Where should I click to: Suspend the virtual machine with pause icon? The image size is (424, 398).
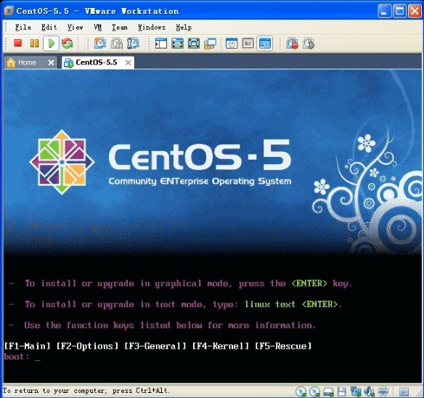pyautogui.click(x=34, y=44)
